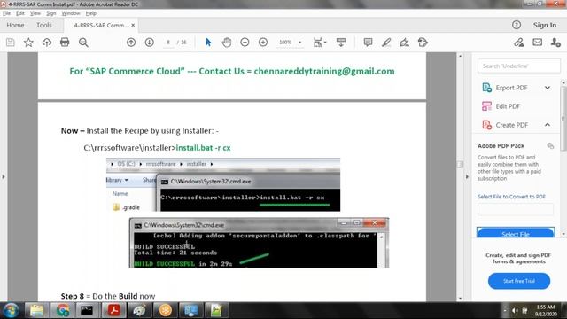The width and height of the screenshot is (567, 319).
Task: Open the fit page options icon
Action: pyautogui.click(x=319, y=43)
